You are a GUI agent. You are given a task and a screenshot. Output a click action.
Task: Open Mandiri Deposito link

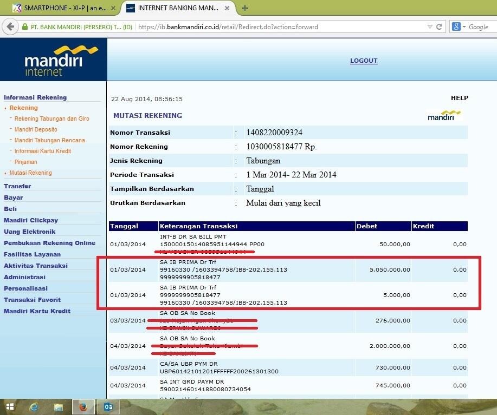tap(36, 129)
